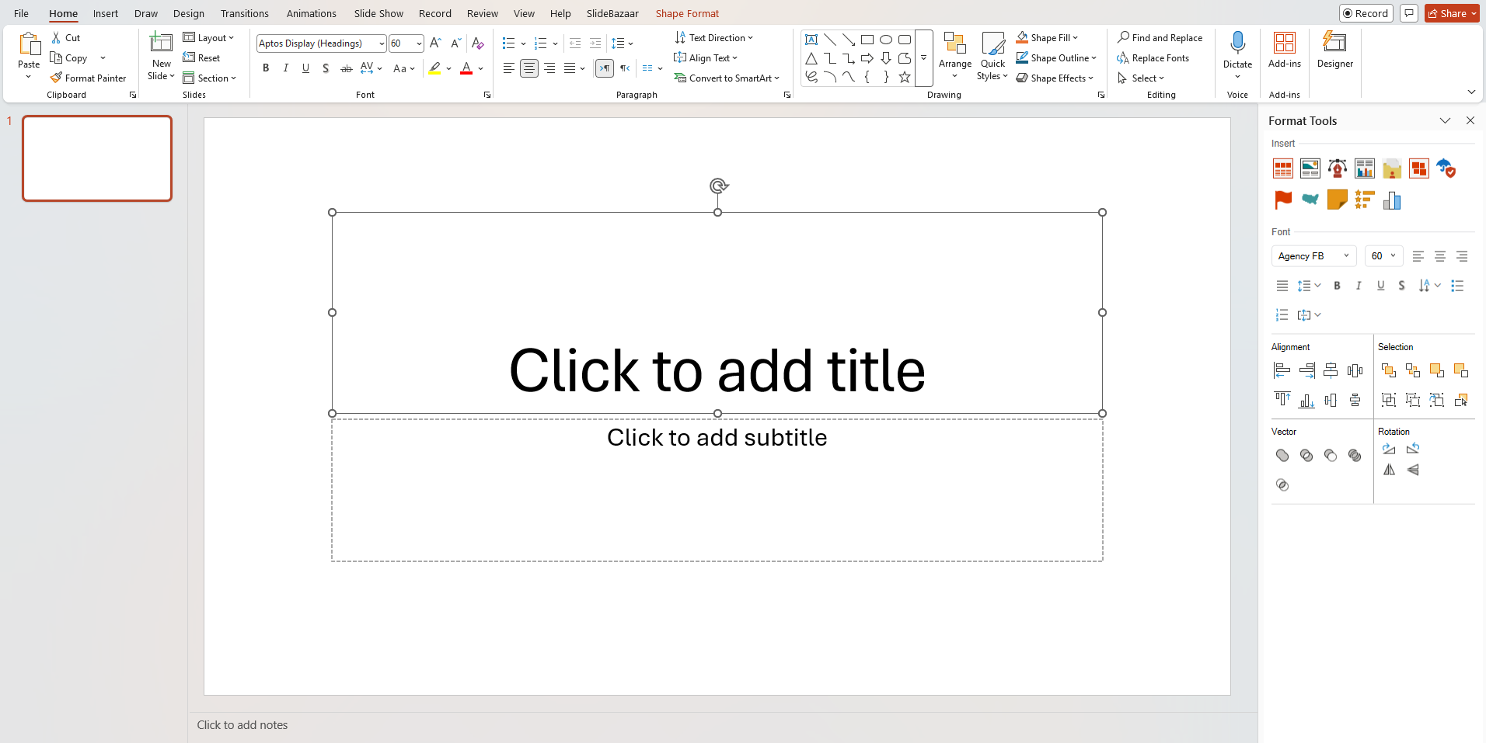Image resolution: width=1486 pixels, height=743 pixels.
Task: Collapse the ribbon with the chevron
Action: pyautogui.click(x=1471, y=92)
